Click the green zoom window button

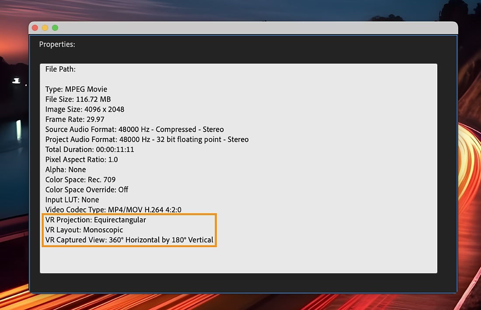55,28
